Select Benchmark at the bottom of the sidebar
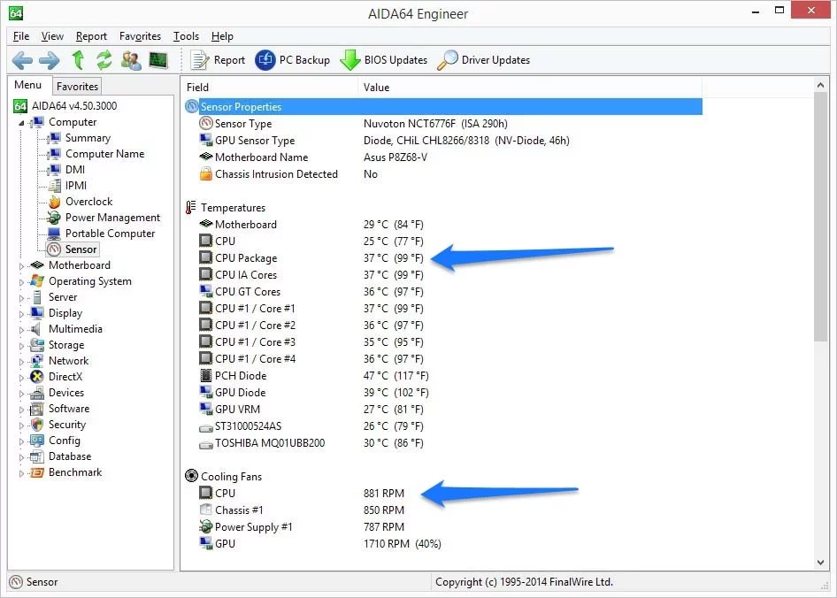 pyautogui.click(x=74, y=471)
